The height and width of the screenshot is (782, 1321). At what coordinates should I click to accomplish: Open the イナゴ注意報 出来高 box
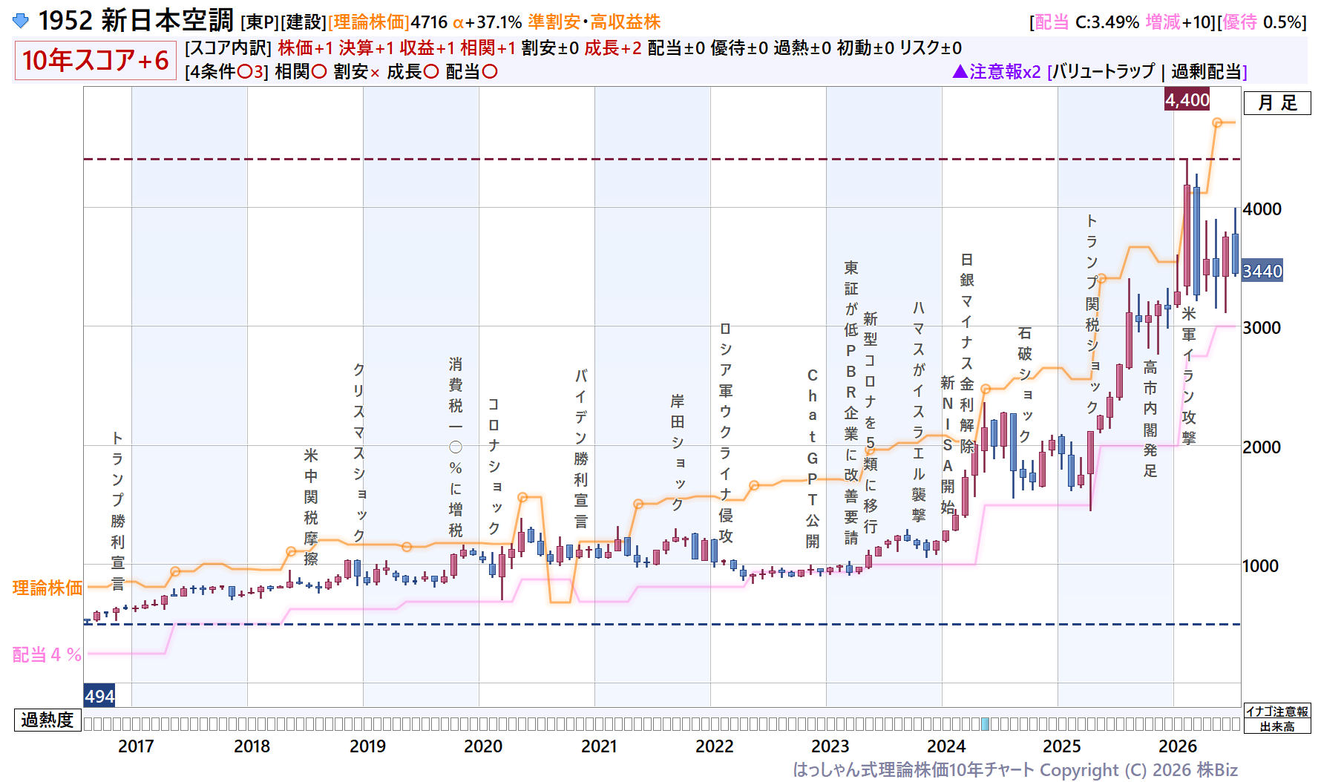[x=1277, y=719]
